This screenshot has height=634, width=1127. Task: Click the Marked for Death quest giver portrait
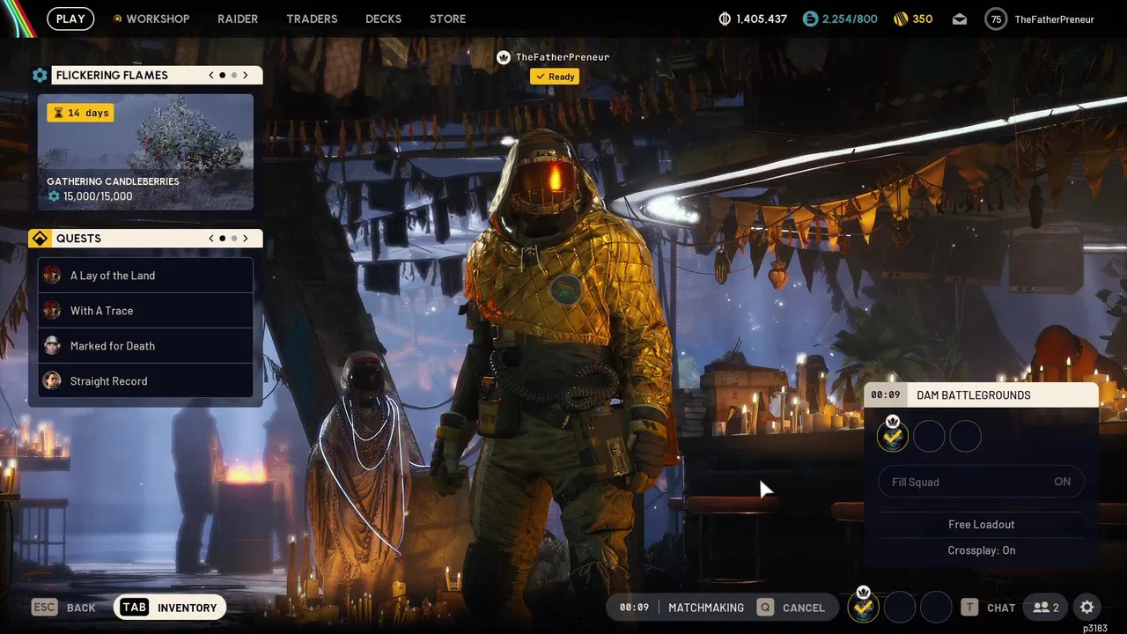pos(52,345)
